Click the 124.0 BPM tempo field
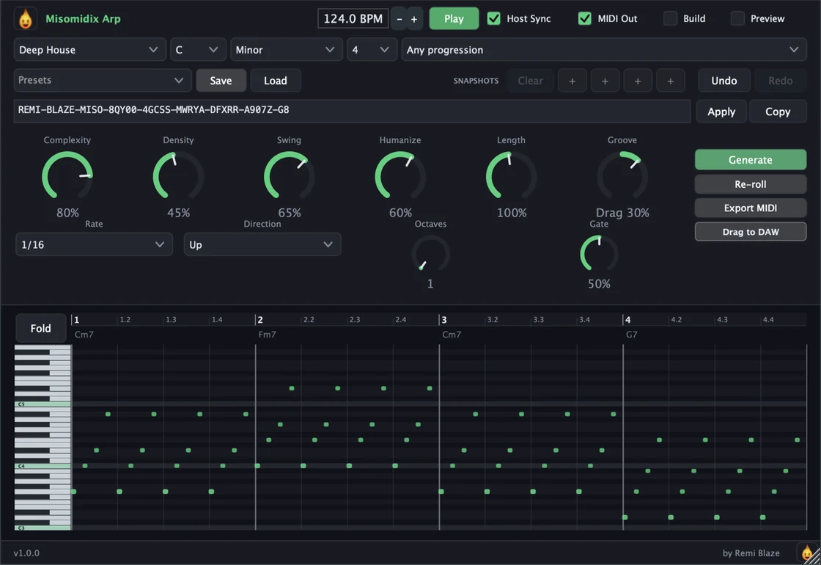Viewport: 821px width, 565px height. pos(353,19)
